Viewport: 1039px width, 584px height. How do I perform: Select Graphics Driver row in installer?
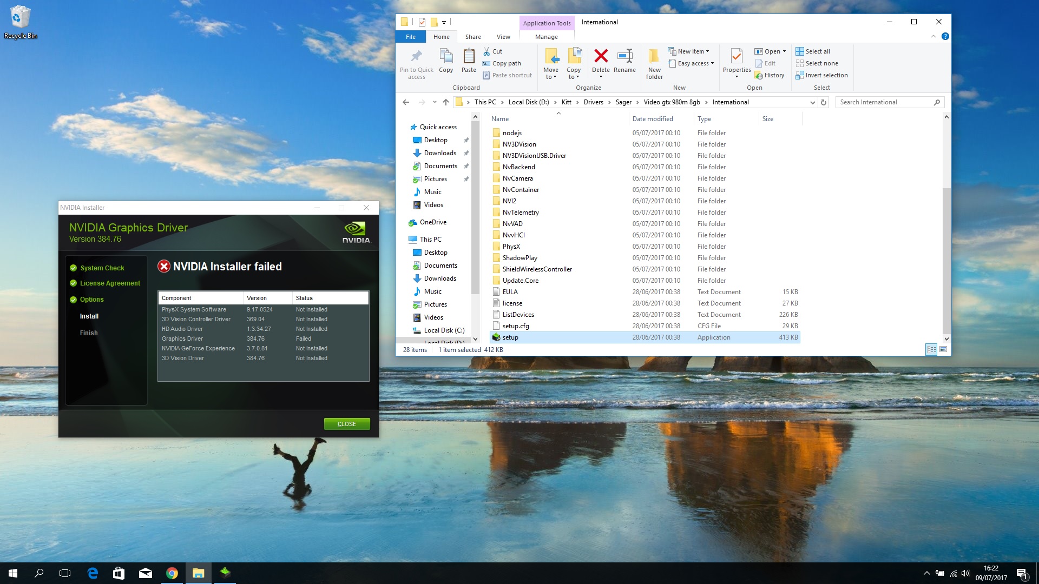264,339
